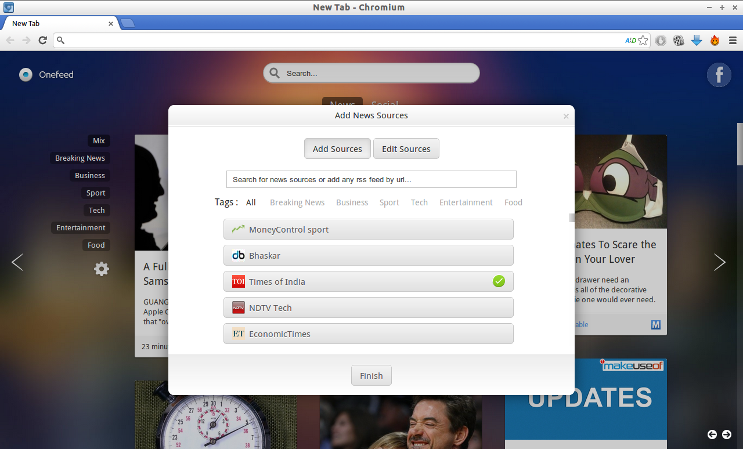Click the NDTV logo icon
743x449 pixels.
click(239, 307)
